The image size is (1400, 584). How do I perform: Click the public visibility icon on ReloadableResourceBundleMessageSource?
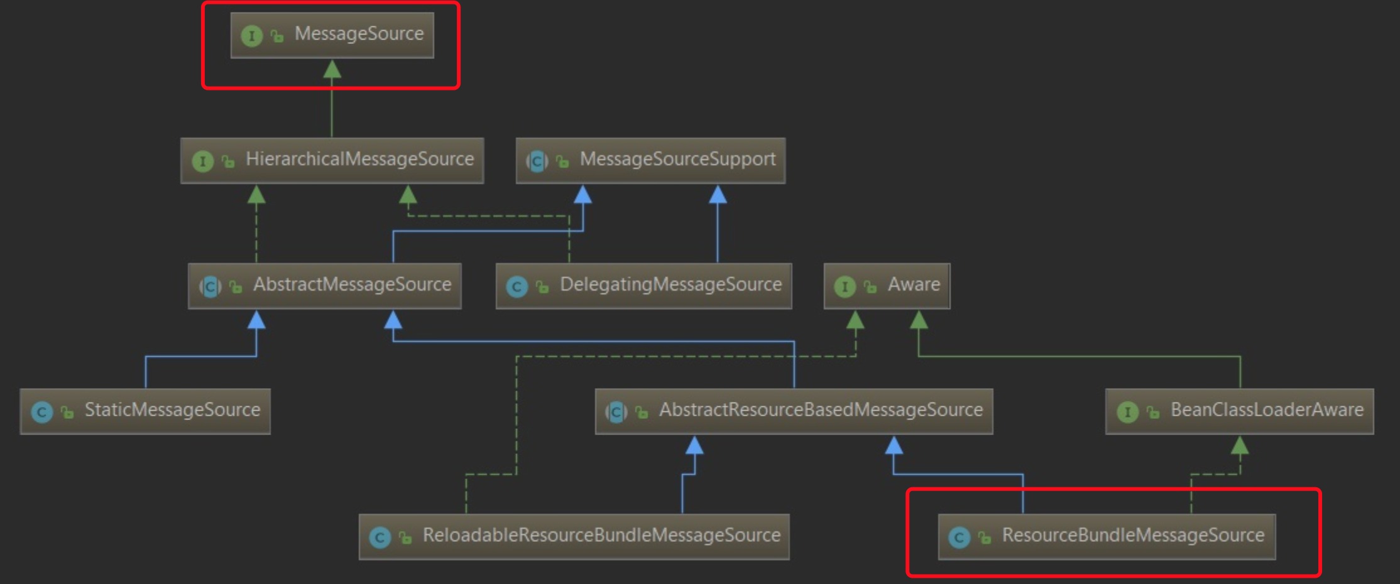(x=405, y=538)
